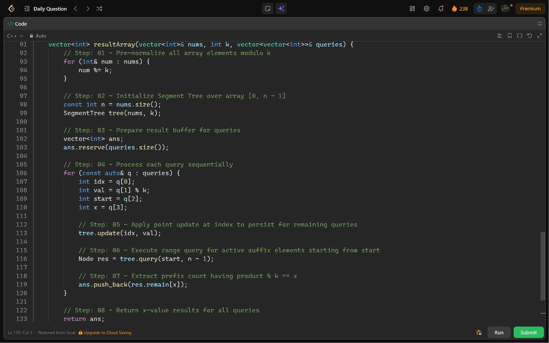
Task: Open the Daily Question problem list
Action: pyautogui.click(x=46, y=9)
